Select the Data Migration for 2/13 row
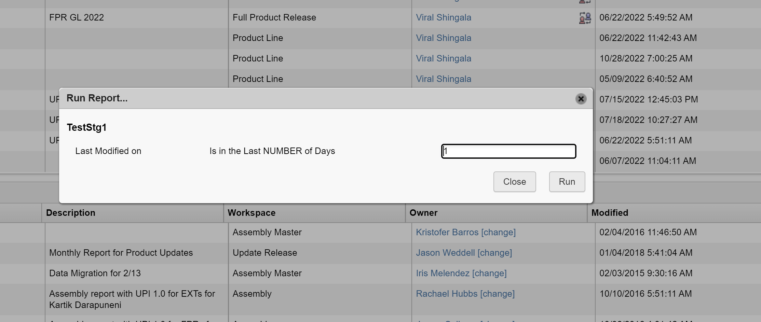761x322 pixels. coord(95,274)
